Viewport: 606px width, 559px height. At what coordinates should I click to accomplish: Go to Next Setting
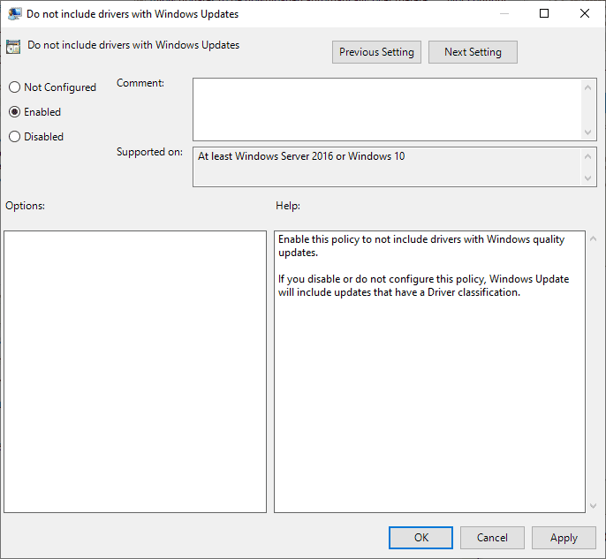coord(473,52)
